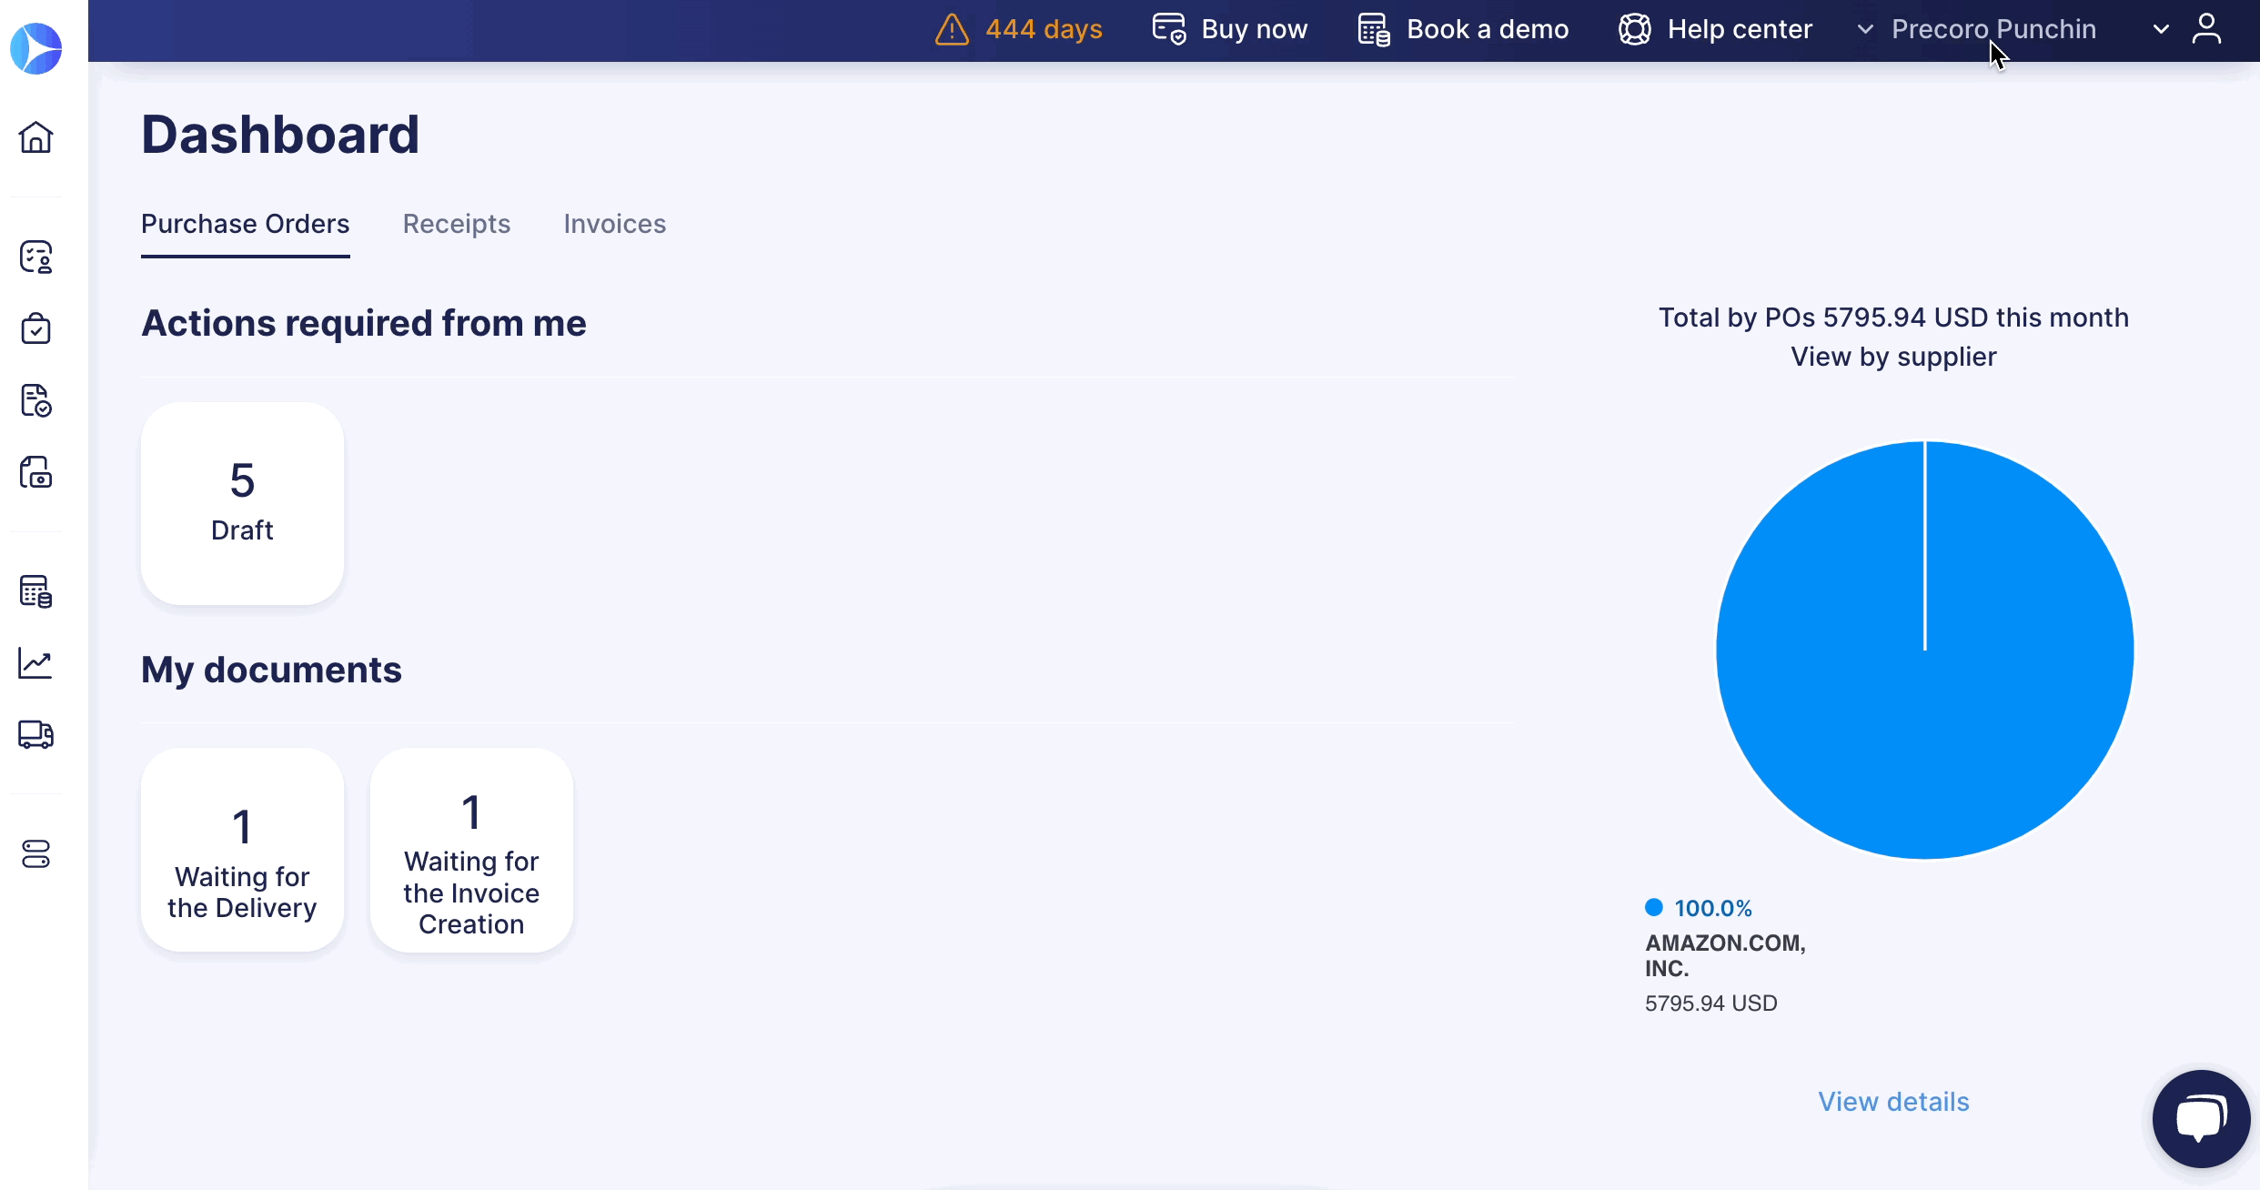The image size is (2260, 1190).
Task: Open the reports chart sidebar icon
Action: 36,663
